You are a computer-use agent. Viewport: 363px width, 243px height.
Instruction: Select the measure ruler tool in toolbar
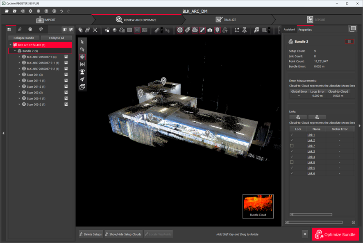[x=157, y=30]
